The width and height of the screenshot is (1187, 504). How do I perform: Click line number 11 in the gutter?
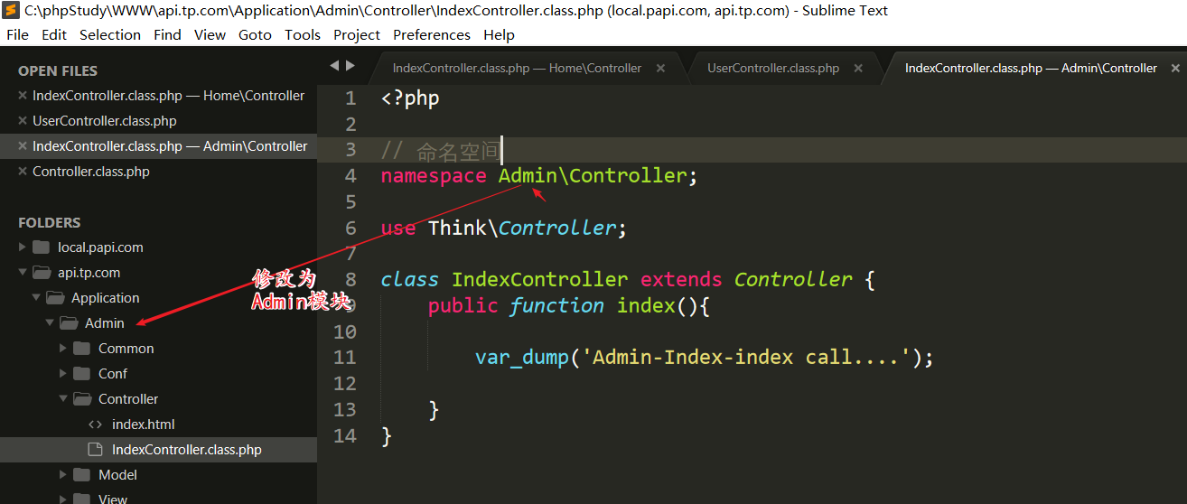[x=345, y=358]
